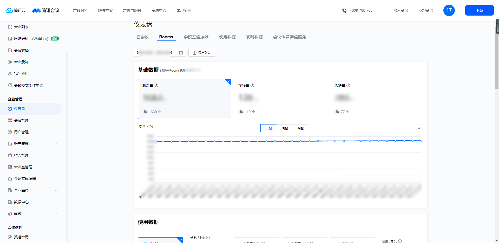Viewport: 499px width, 243px height.
Task: Click the 导出列表 export button
Action: 202,53
